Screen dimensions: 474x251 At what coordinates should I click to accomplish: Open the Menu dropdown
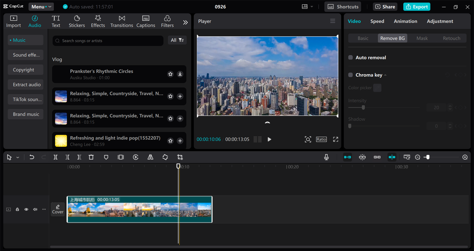pos(41,7)
